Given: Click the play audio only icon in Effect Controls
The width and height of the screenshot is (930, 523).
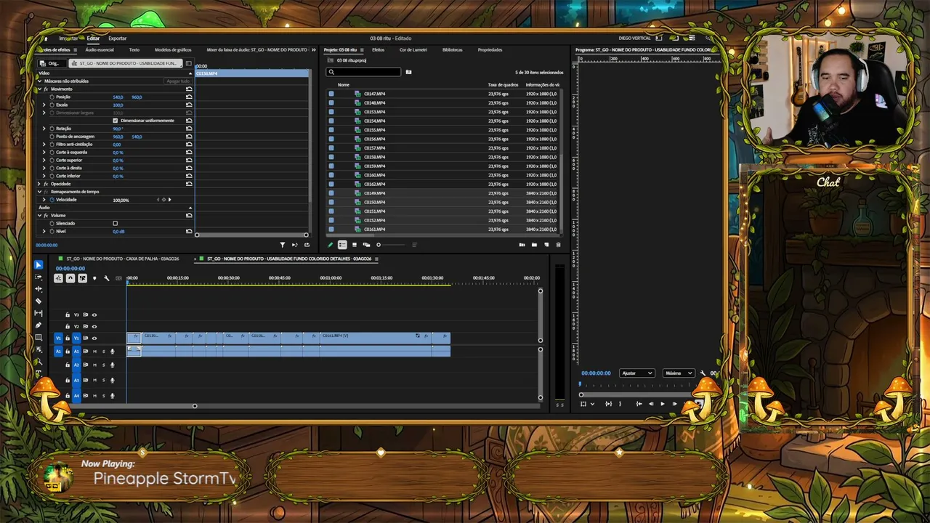Looking at the screenshot, I should point(294,245).
